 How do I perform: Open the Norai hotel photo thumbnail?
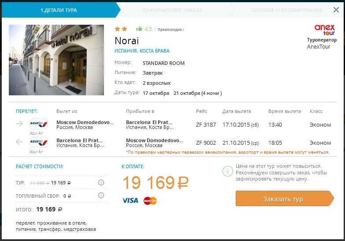coord(56,60)
